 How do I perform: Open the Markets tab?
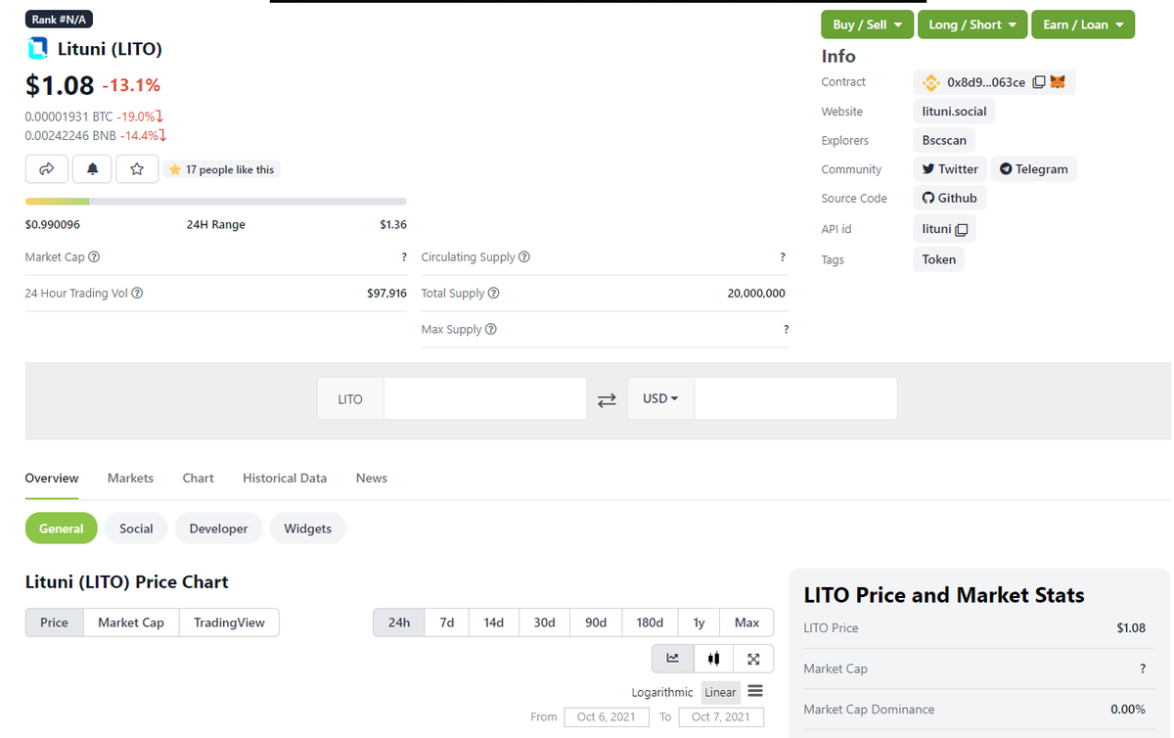pos(130,478)
